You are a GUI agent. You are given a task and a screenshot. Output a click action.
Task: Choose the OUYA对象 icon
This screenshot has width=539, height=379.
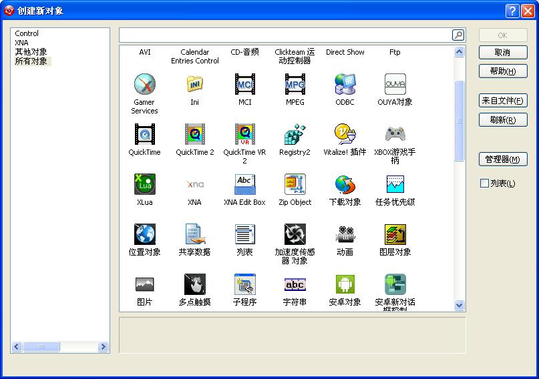tap(395, 84)
